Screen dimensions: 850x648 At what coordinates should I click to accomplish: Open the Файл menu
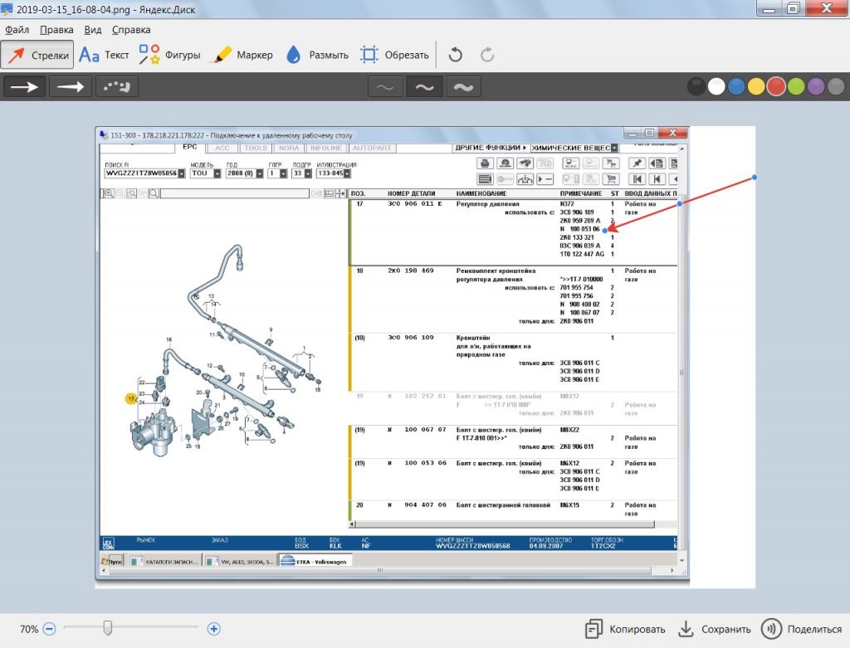tap(17, 30)
